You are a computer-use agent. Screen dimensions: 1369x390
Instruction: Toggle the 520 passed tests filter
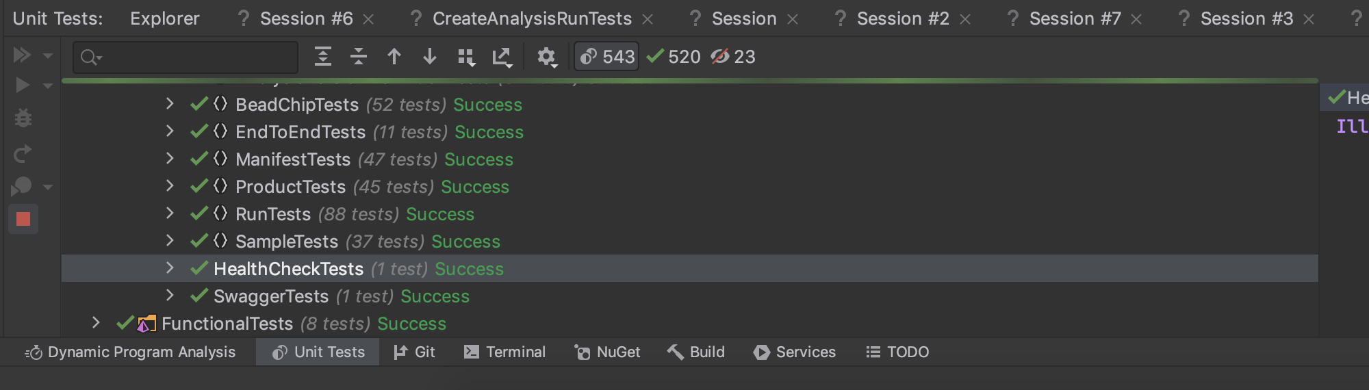(674, 57)
